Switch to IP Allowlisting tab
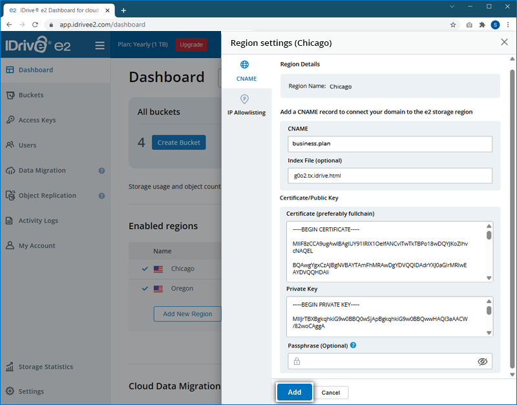 [246, 105]
